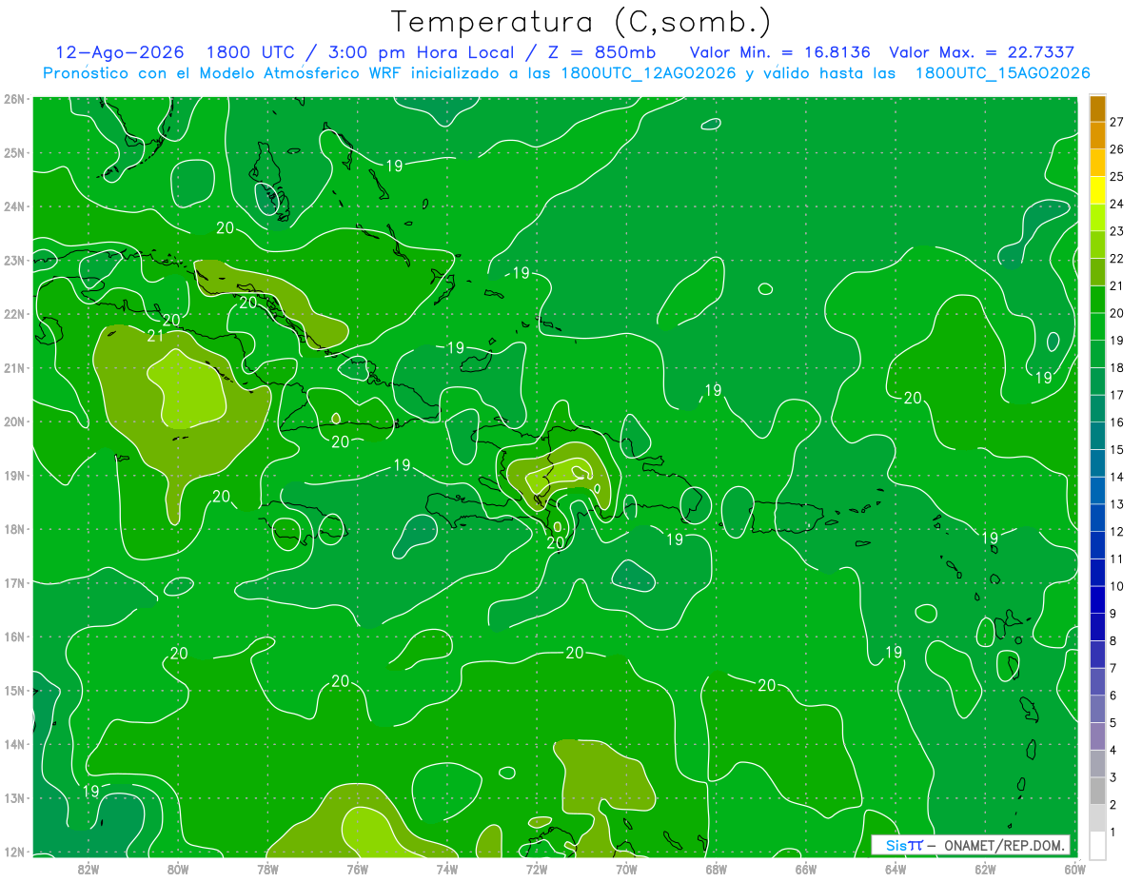The image size is (1142, 882).
Task: Click the "78W" longitude axis label
Action: (267, 869)
